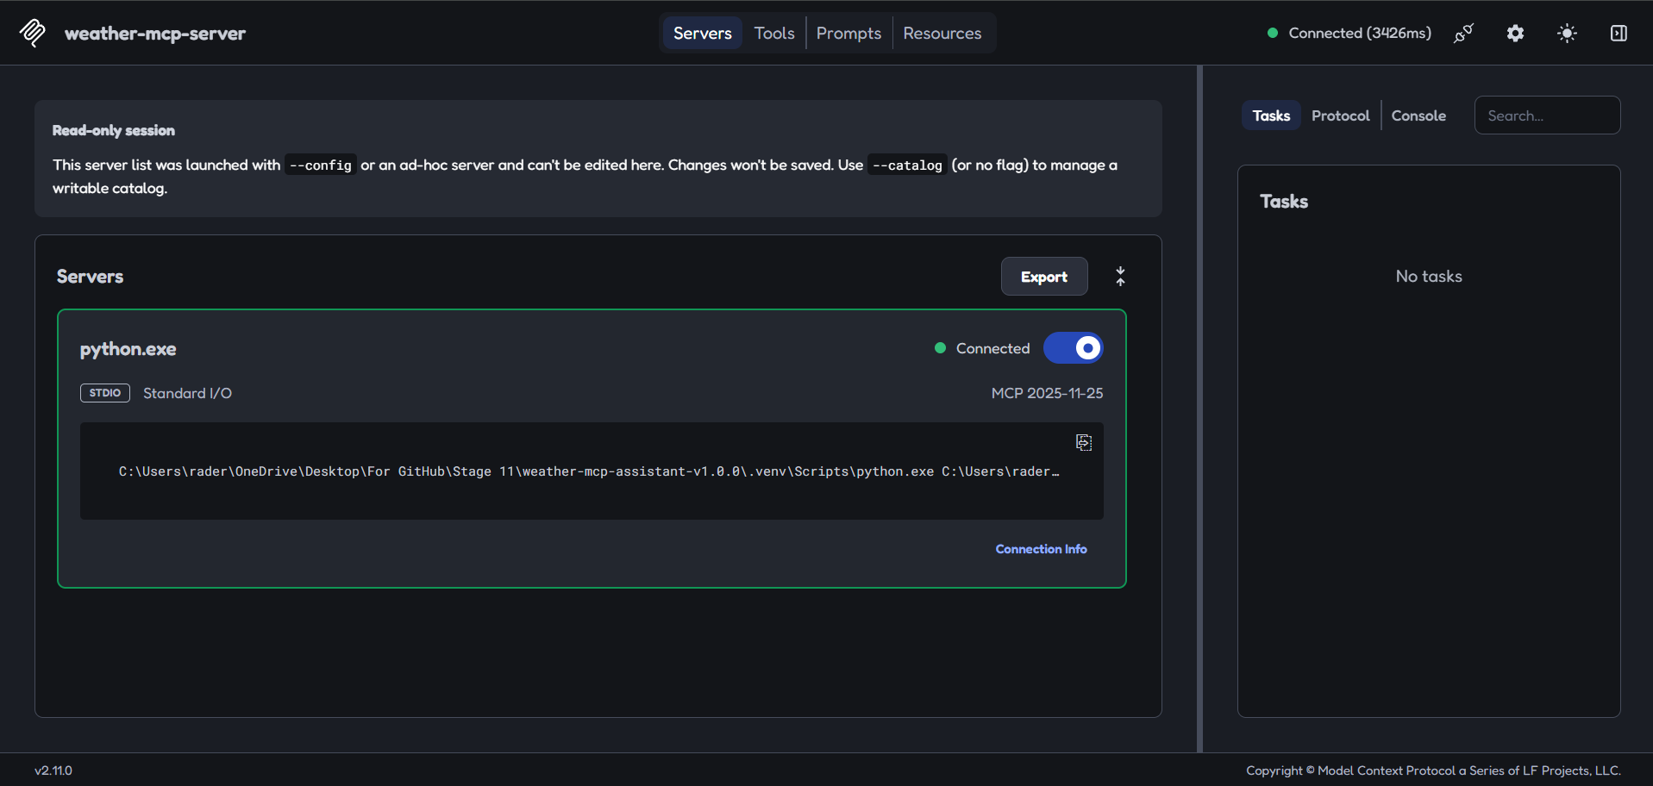Click the No tasks message
The height and width of the screenshot is (786, 1653).
[1429, 277]
